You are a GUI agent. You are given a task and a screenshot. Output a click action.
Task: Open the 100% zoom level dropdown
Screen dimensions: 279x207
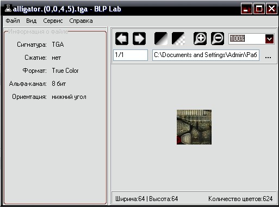pyautogui.click(x=269, y=39)
